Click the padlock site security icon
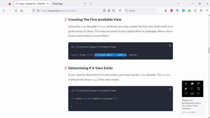Image resolution: width=210 pixels, height=118 pixels. 38,10
